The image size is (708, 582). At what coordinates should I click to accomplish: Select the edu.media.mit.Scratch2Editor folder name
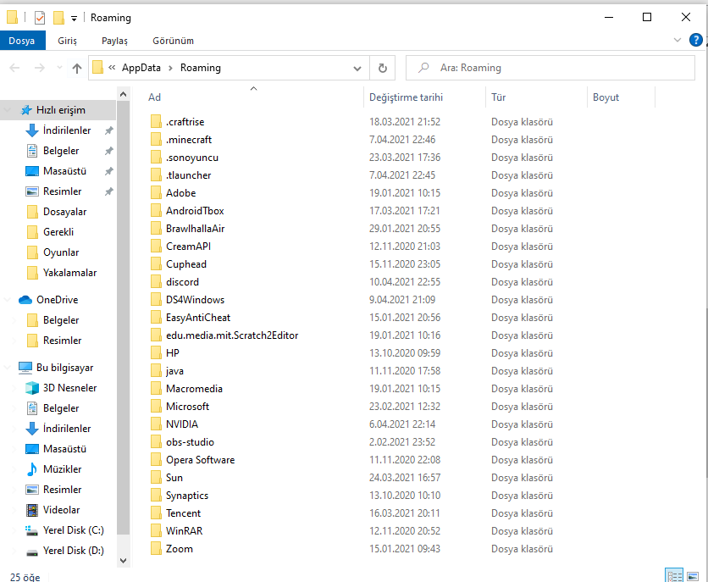click(x=232, y=335)
